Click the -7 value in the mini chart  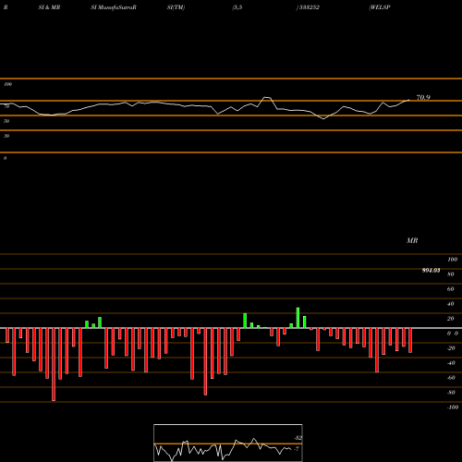coord(297,449)
